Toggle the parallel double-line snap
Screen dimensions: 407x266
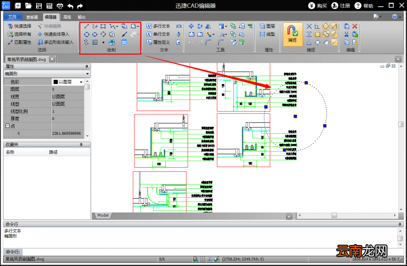(334, 34)
